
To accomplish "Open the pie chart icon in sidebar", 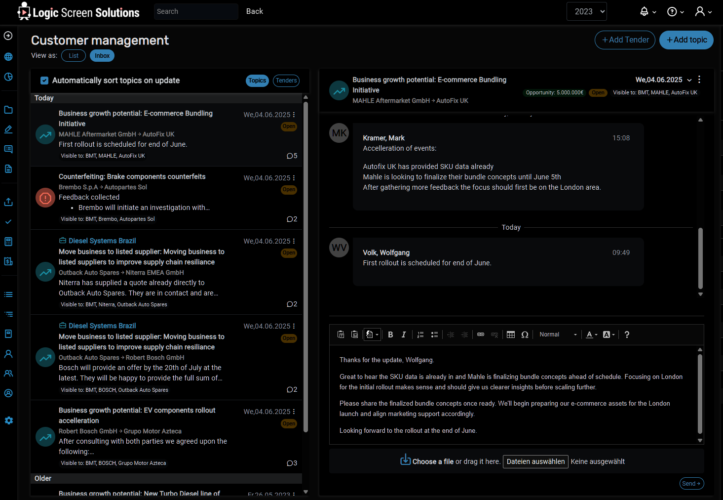I will click(x=8, y=77).
